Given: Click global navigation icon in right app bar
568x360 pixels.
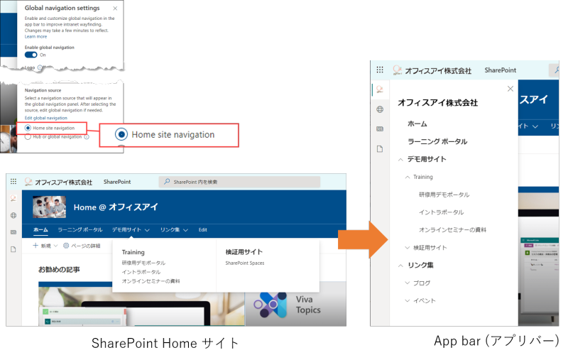Looking at the screenshot, I should point(380,89).
